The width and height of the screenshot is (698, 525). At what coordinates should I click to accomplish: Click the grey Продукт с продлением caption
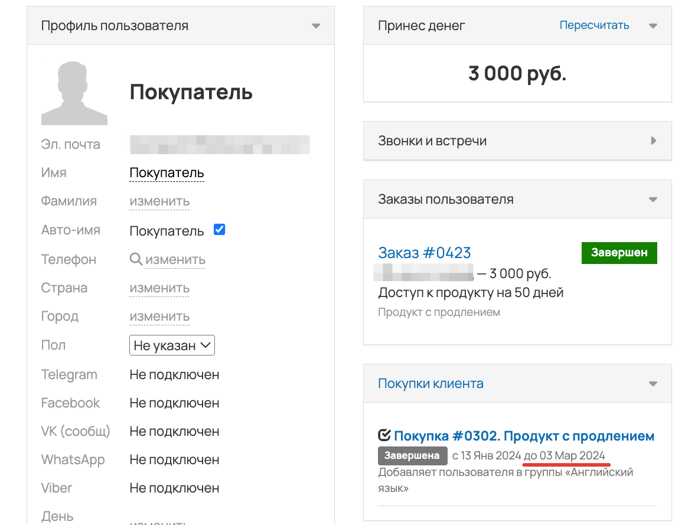point(439,312)
